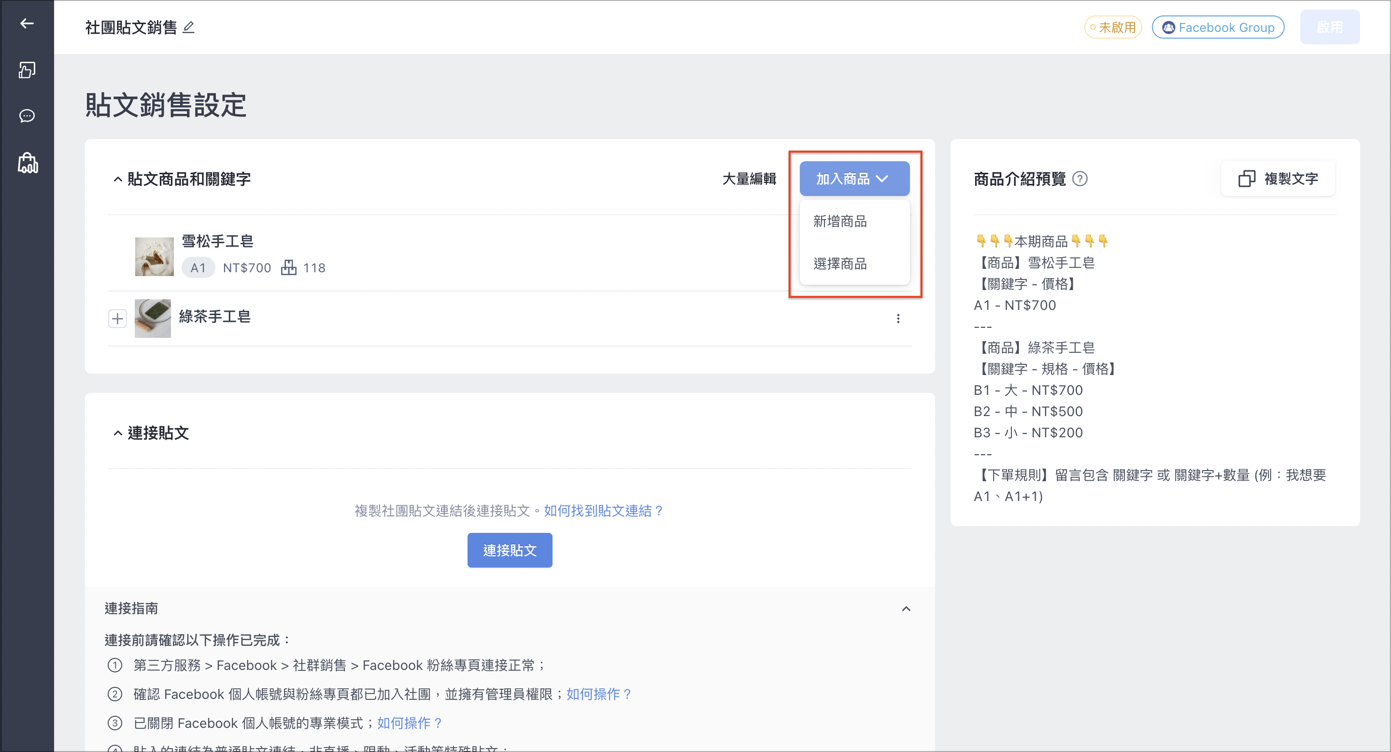Image resolution: width=1391 pixels, height=752 pixels.
Task: Click the preview line B1 - 大 - NT$700
Action: pyautogui.click(x=1028, y=390)
